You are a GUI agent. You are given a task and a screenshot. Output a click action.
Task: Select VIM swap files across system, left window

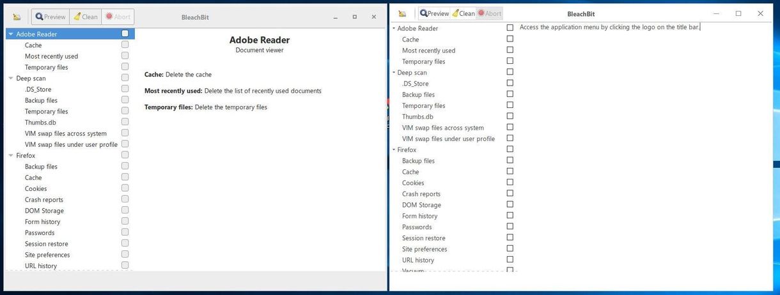(x=66, y=133)
